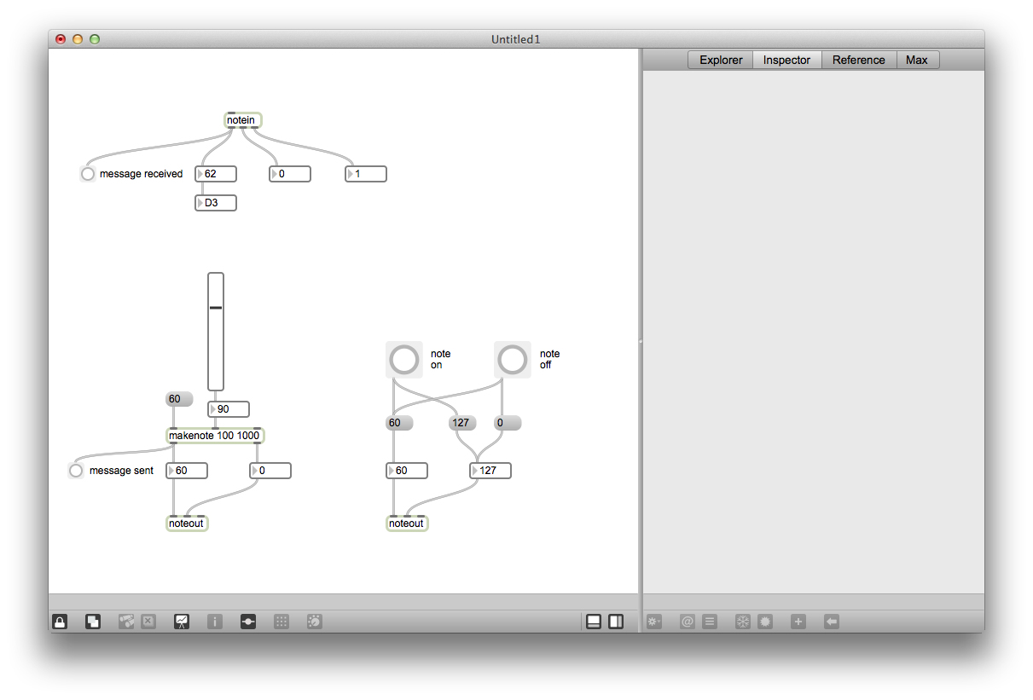Open the Reference tab
The height and width of the screenshot is (700, 1033).
coord(859,60)
